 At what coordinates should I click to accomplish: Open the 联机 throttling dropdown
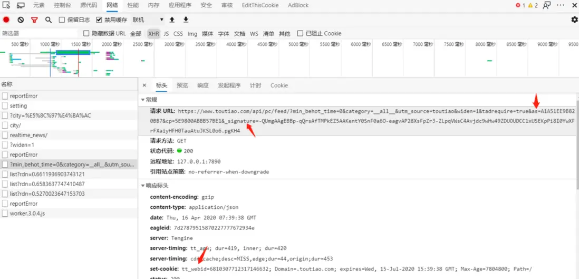point(148,20)
